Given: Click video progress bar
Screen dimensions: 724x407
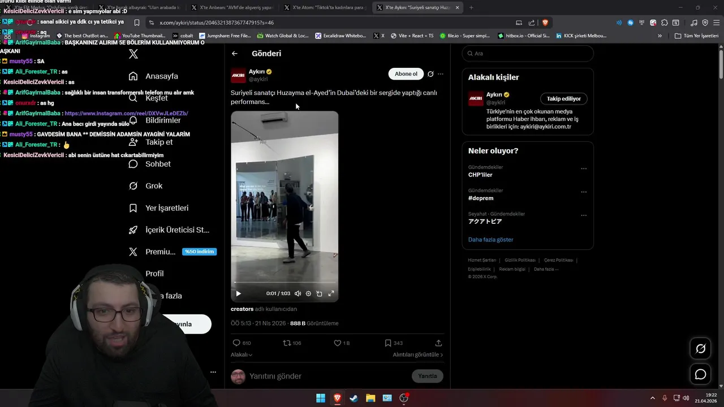Looking at the screenshot, I should (285, 282).
